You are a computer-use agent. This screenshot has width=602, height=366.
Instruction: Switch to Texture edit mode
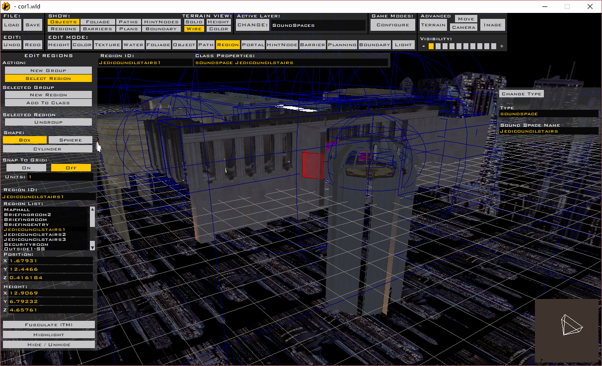[107, 45]
